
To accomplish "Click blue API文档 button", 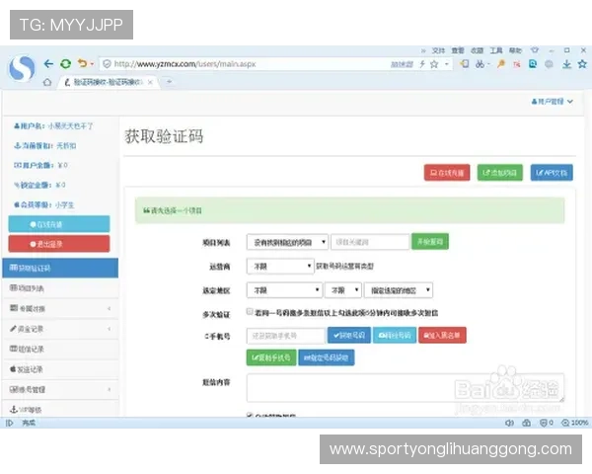I will coord(552,173).
